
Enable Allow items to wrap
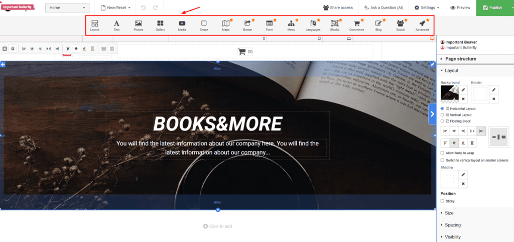(x=443, y=153)
